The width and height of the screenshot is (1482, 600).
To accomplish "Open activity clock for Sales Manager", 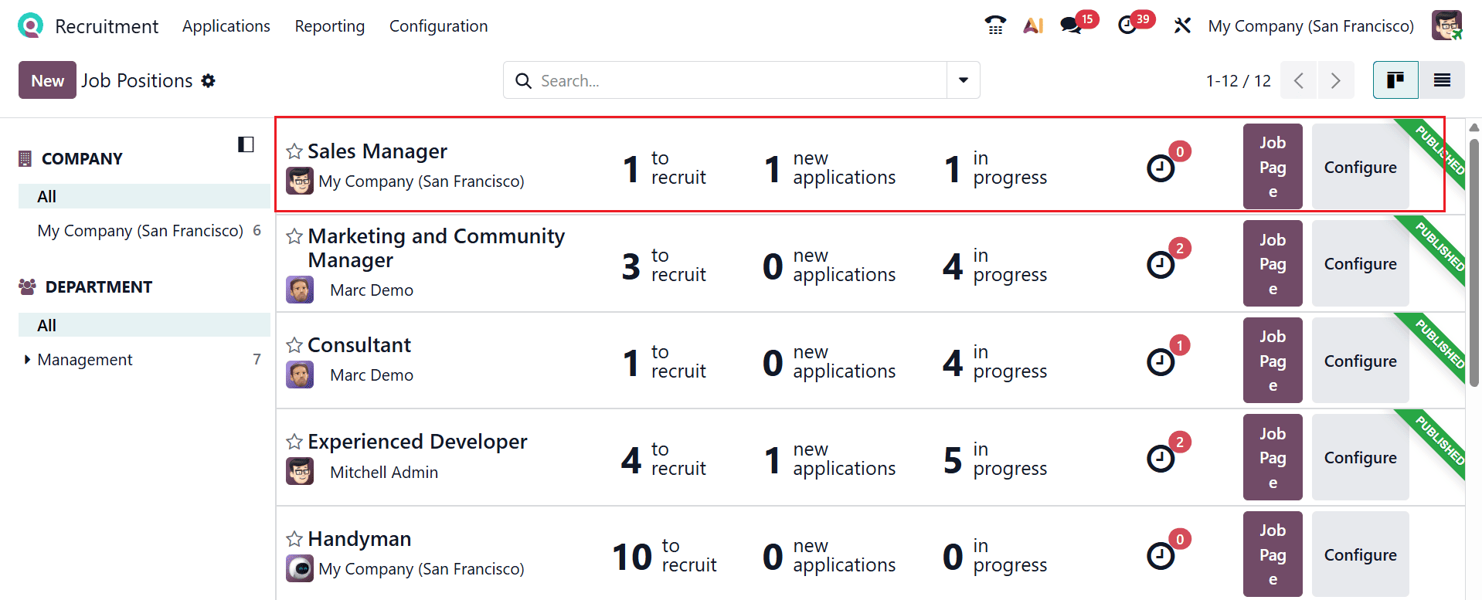I will coord(1161,168).
